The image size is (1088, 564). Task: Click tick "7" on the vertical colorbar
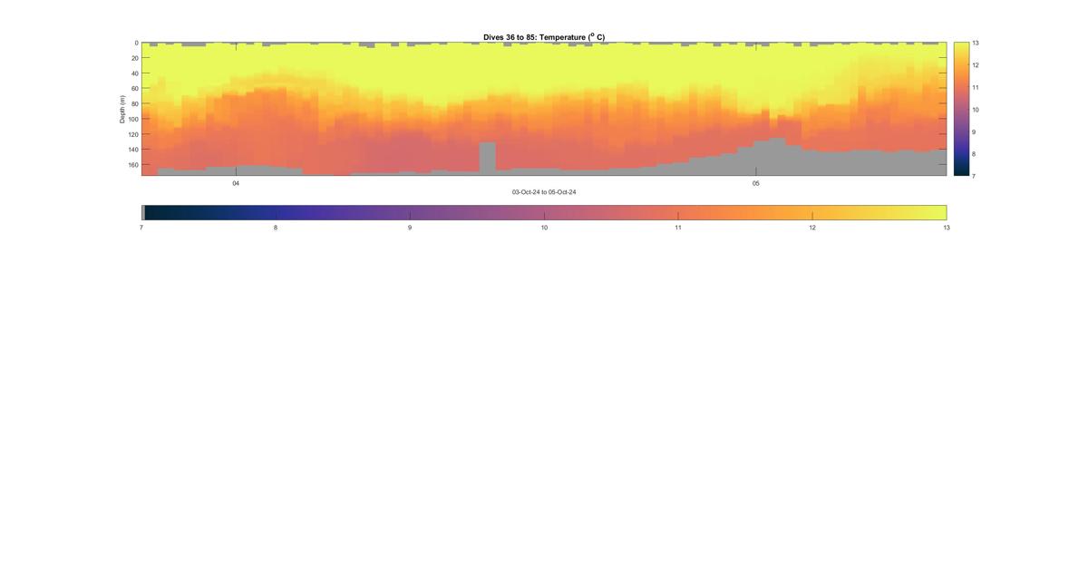(975, 176)
